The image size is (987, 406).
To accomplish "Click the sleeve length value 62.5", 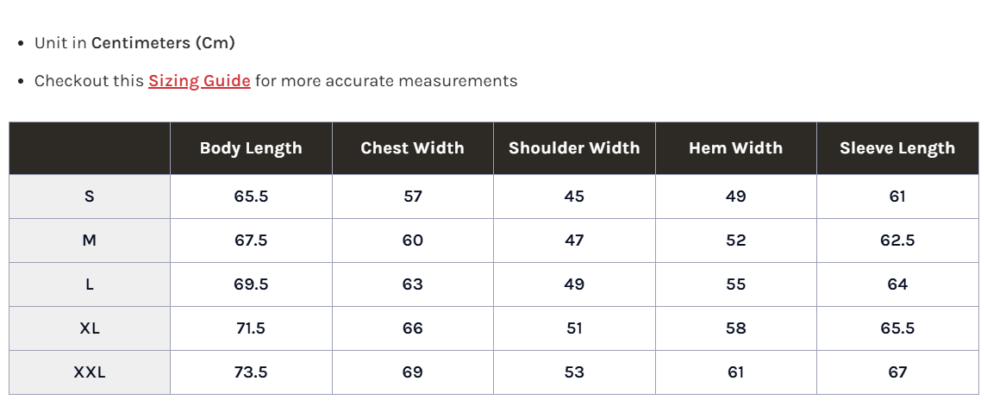I will pyautogui.click(x=897, y=240).
